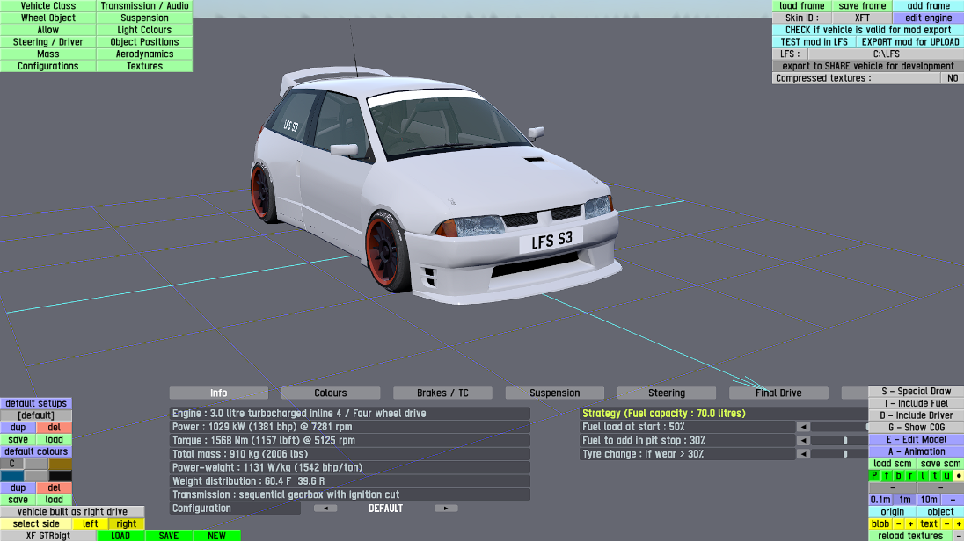Toggle the P view button
The height and width of the screenshot is (541, 964).
point(874,475)
